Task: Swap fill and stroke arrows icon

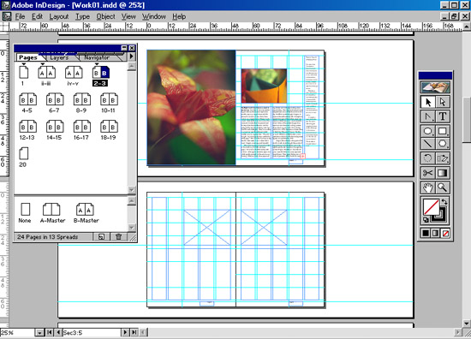Action: (444, 202)
